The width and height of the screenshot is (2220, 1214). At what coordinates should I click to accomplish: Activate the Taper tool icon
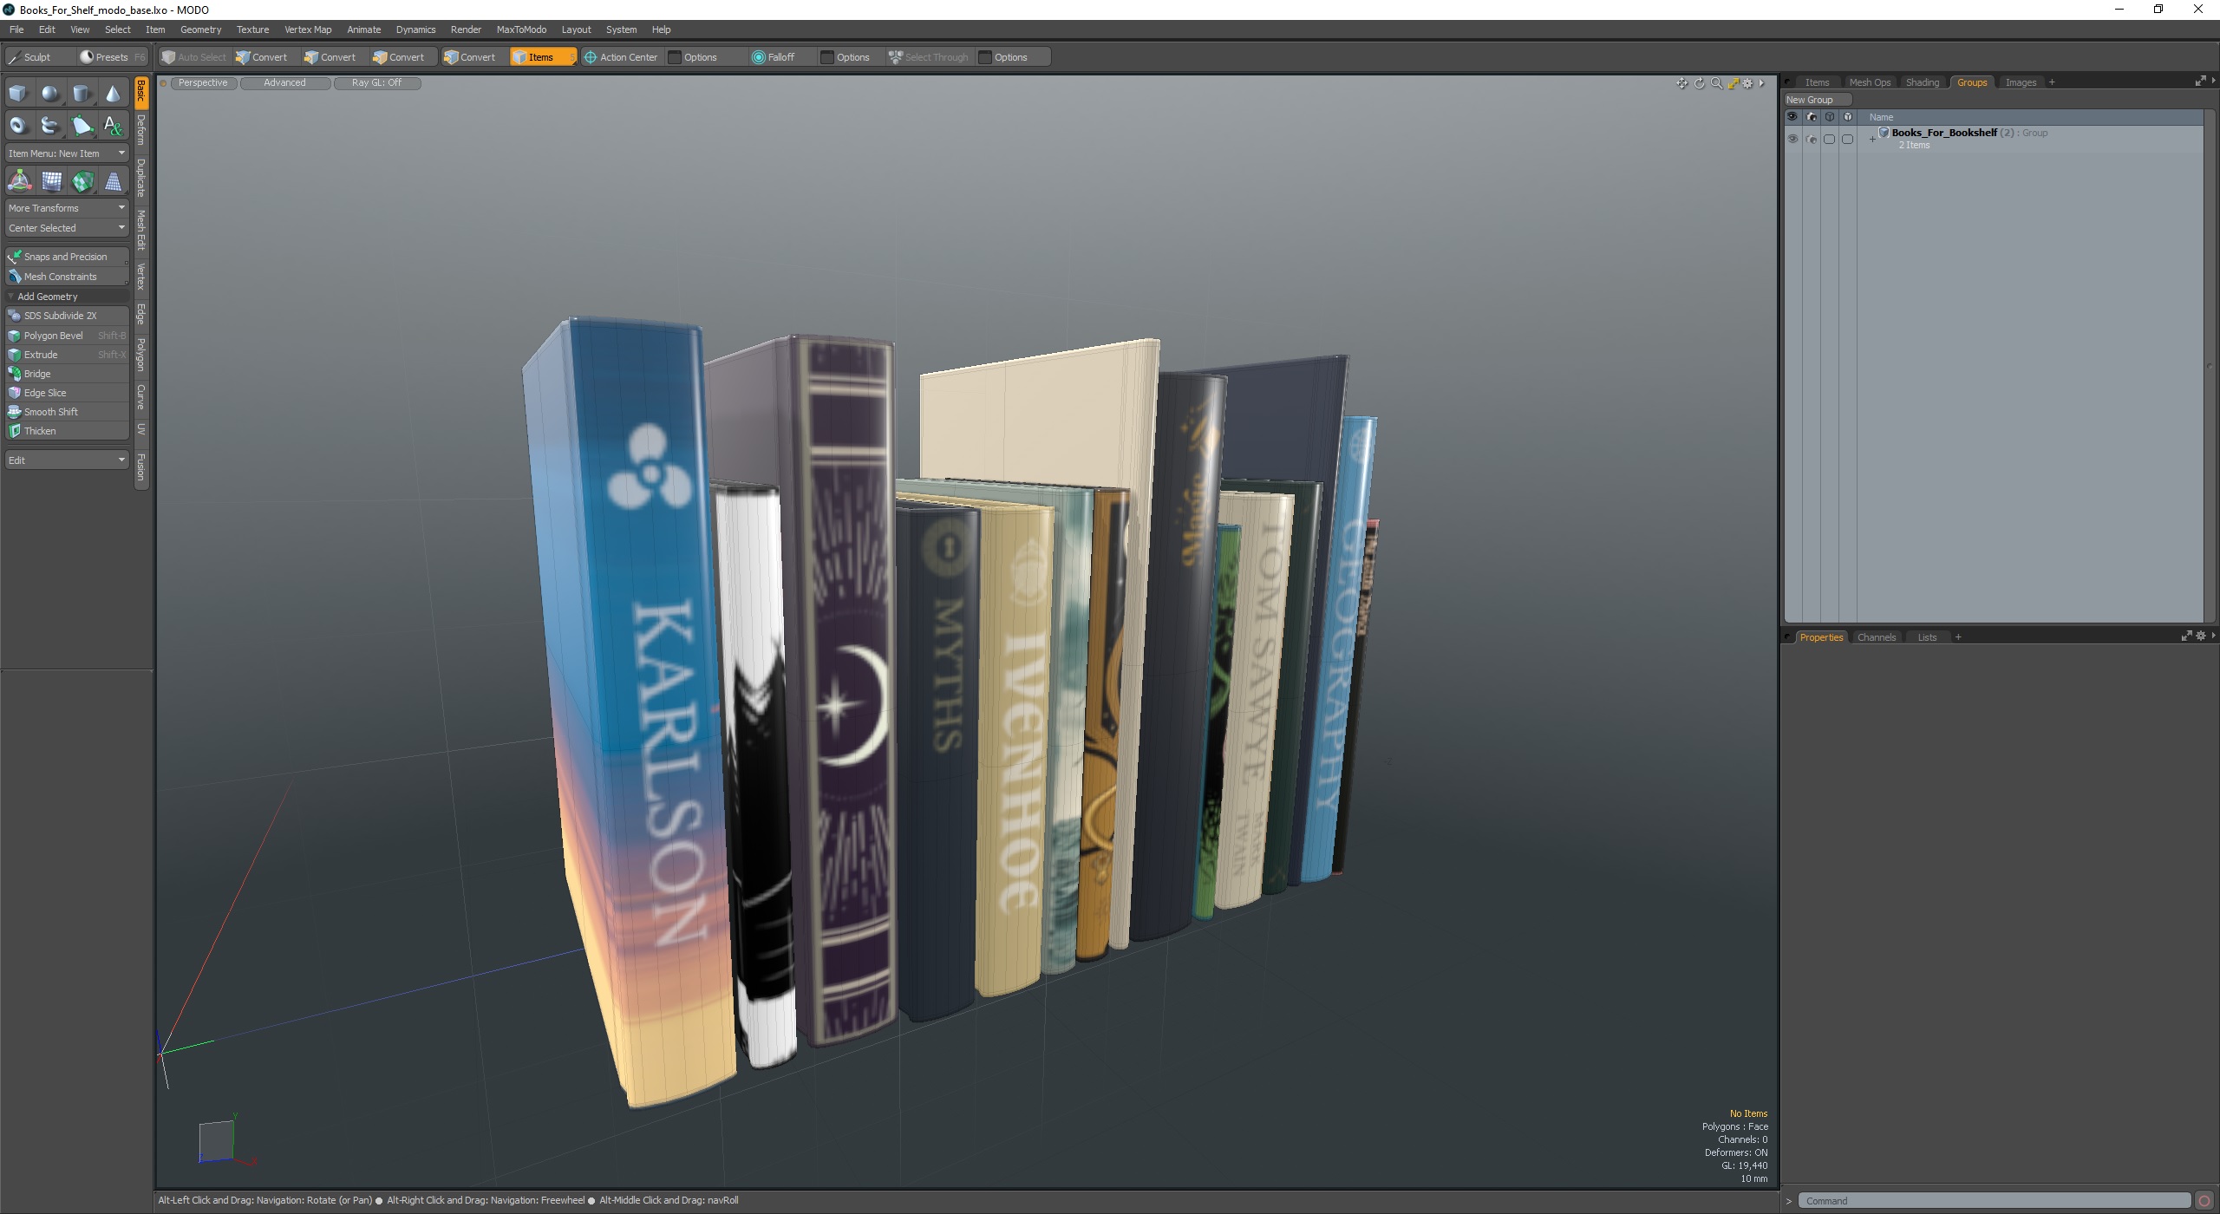tap(114, 181)
